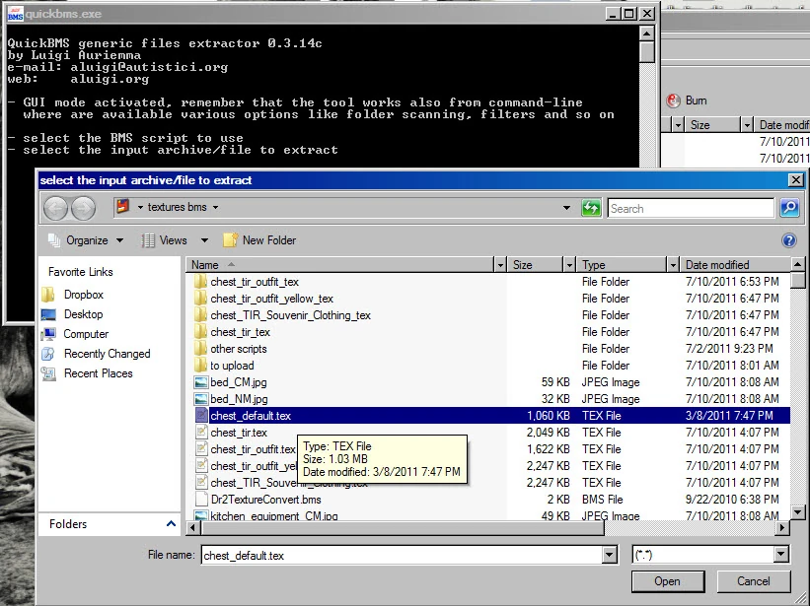Viewport: 810px width, 606px height.
Task: Sort by the Type column header
Action: pyautogui.click(x=622, y=265)
